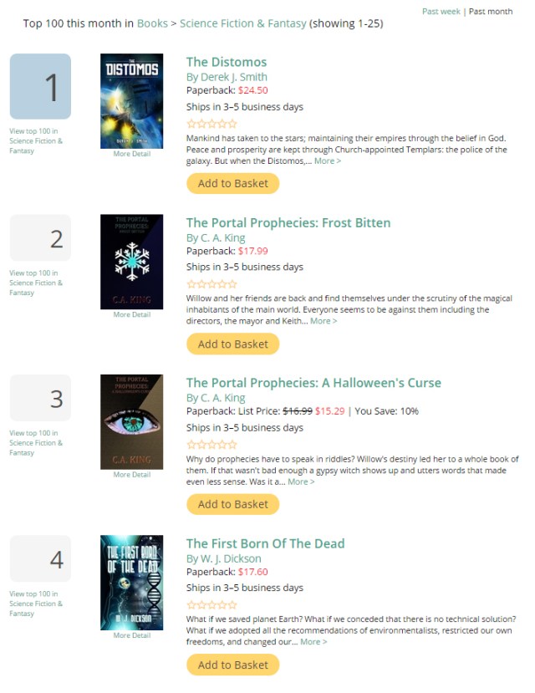Image resolution: width=535 pixels, height=693 pixels.
Task: Click the star rating for The Distomos
Action: pyautogui.click(x=211, y=124)
